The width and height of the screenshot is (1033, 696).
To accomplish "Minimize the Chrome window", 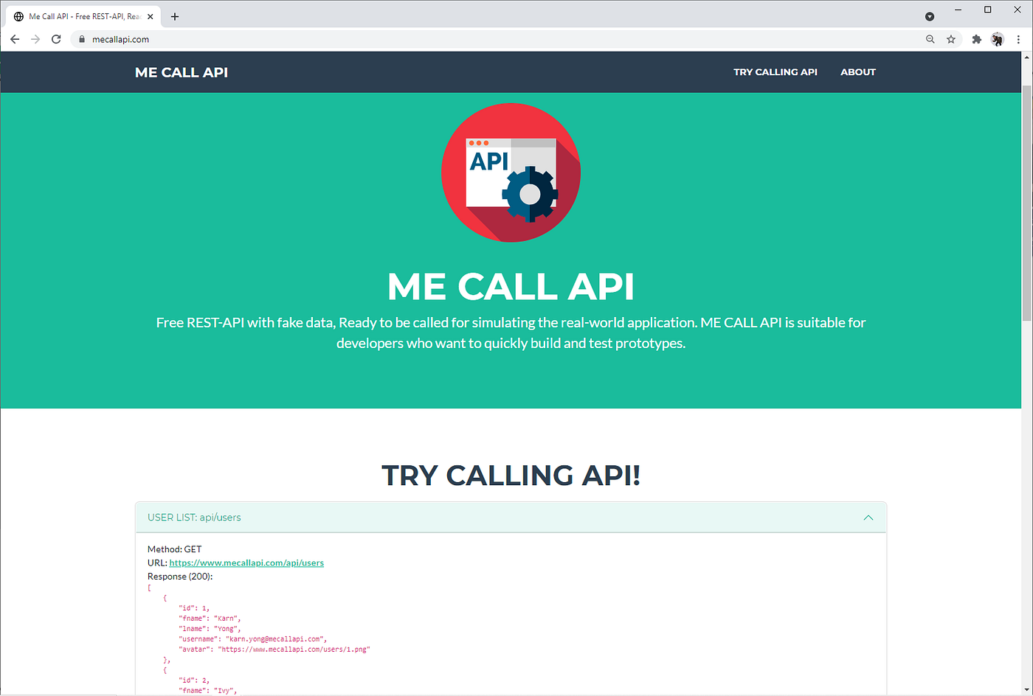I will [958, 10].
